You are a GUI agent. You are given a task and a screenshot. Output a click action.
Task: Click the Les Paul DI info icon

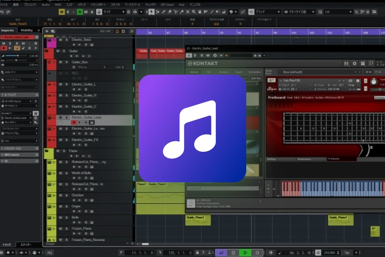pyautogui.click(x=358, y=81)
